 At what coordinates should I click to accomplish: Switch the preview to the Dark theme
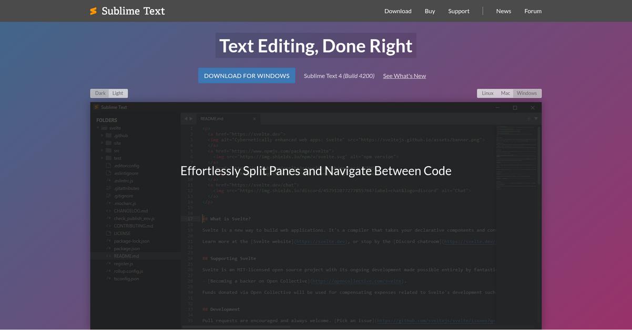[x=100, y=93]
